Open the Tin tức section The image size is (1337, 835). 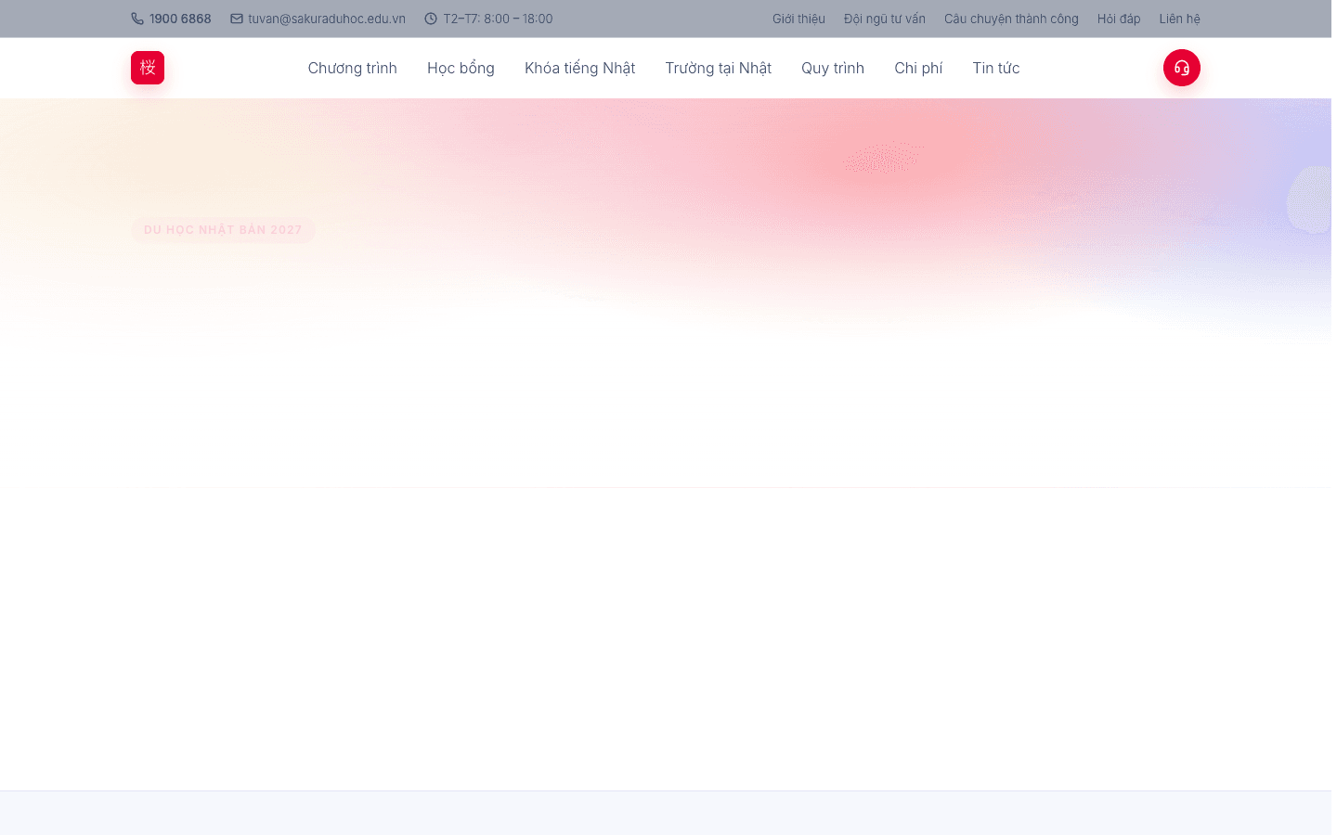[996, 68]
